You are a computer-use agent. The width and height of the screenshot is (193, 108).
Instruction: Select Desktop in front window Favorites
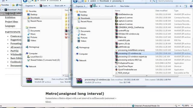pyautogui.click(x=84, y=15)
